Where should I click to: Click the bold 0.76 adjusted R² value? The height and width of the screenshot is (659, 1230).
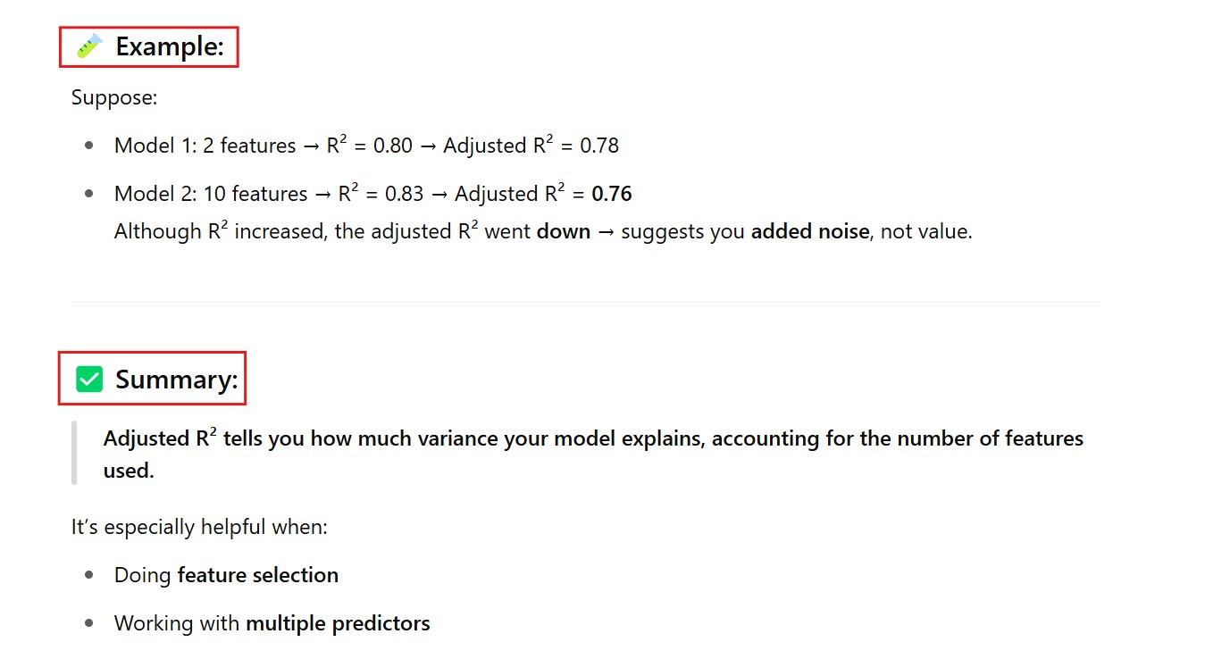[x=612, y=194]
